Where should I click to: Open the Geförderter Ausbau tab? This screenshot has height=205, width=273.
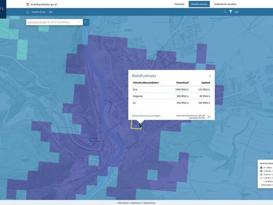tap(225, 4)
